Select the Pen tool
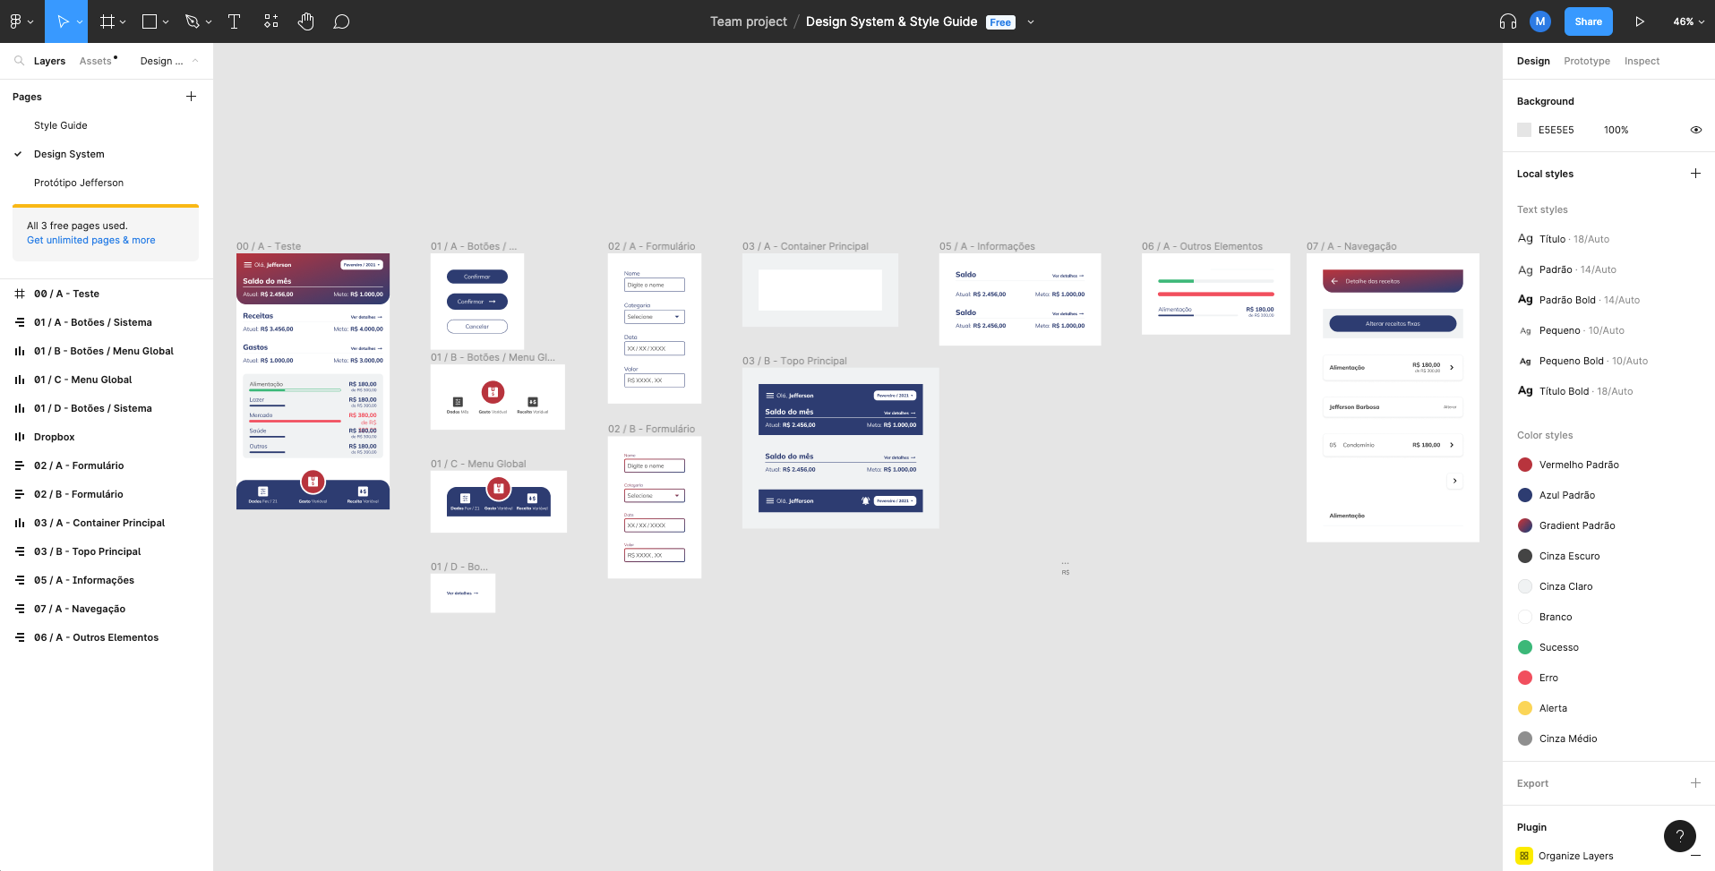1715x871 pixels. pos(192,21)
